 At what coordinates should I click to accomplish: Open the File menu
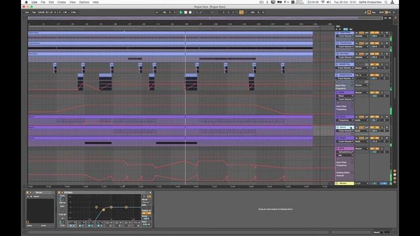[43, 2]
